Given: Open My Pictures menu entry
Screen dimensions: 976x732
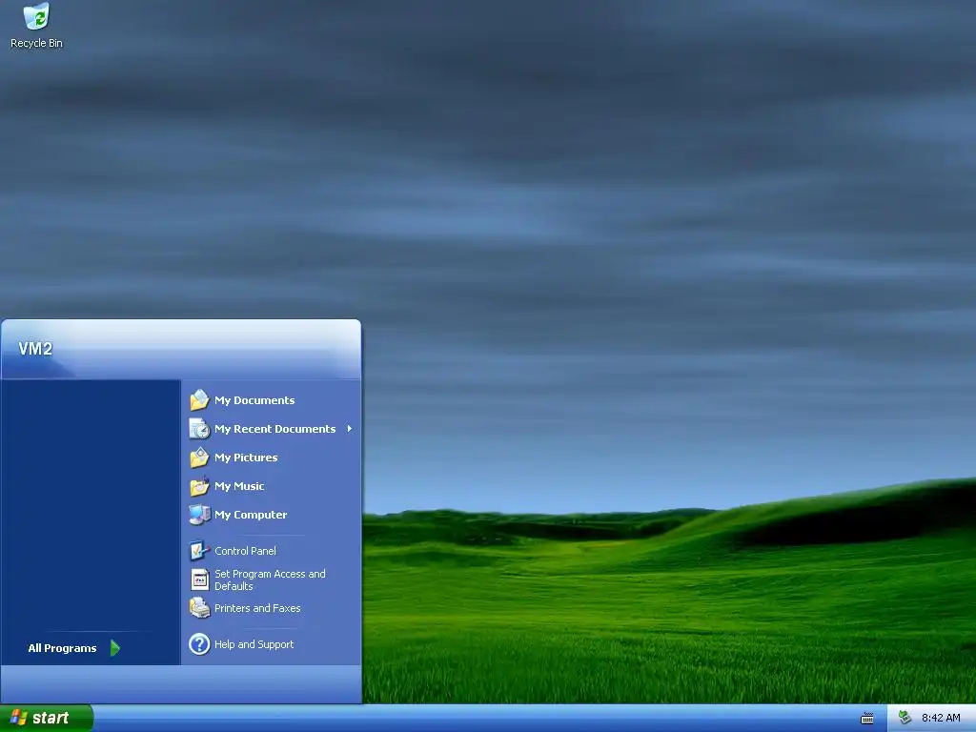Looking at the screenshot, I should click(272, 457).
